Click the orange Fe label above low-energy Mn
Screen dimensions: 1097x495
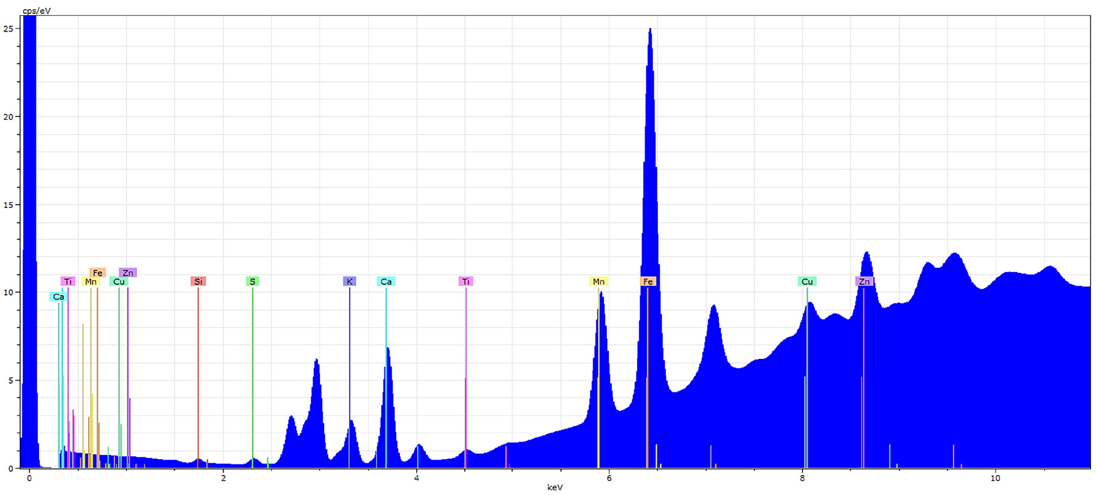pos(97,273)
